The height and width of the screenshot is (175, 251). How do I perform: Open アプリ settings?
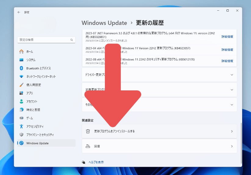tap(46, 93)
